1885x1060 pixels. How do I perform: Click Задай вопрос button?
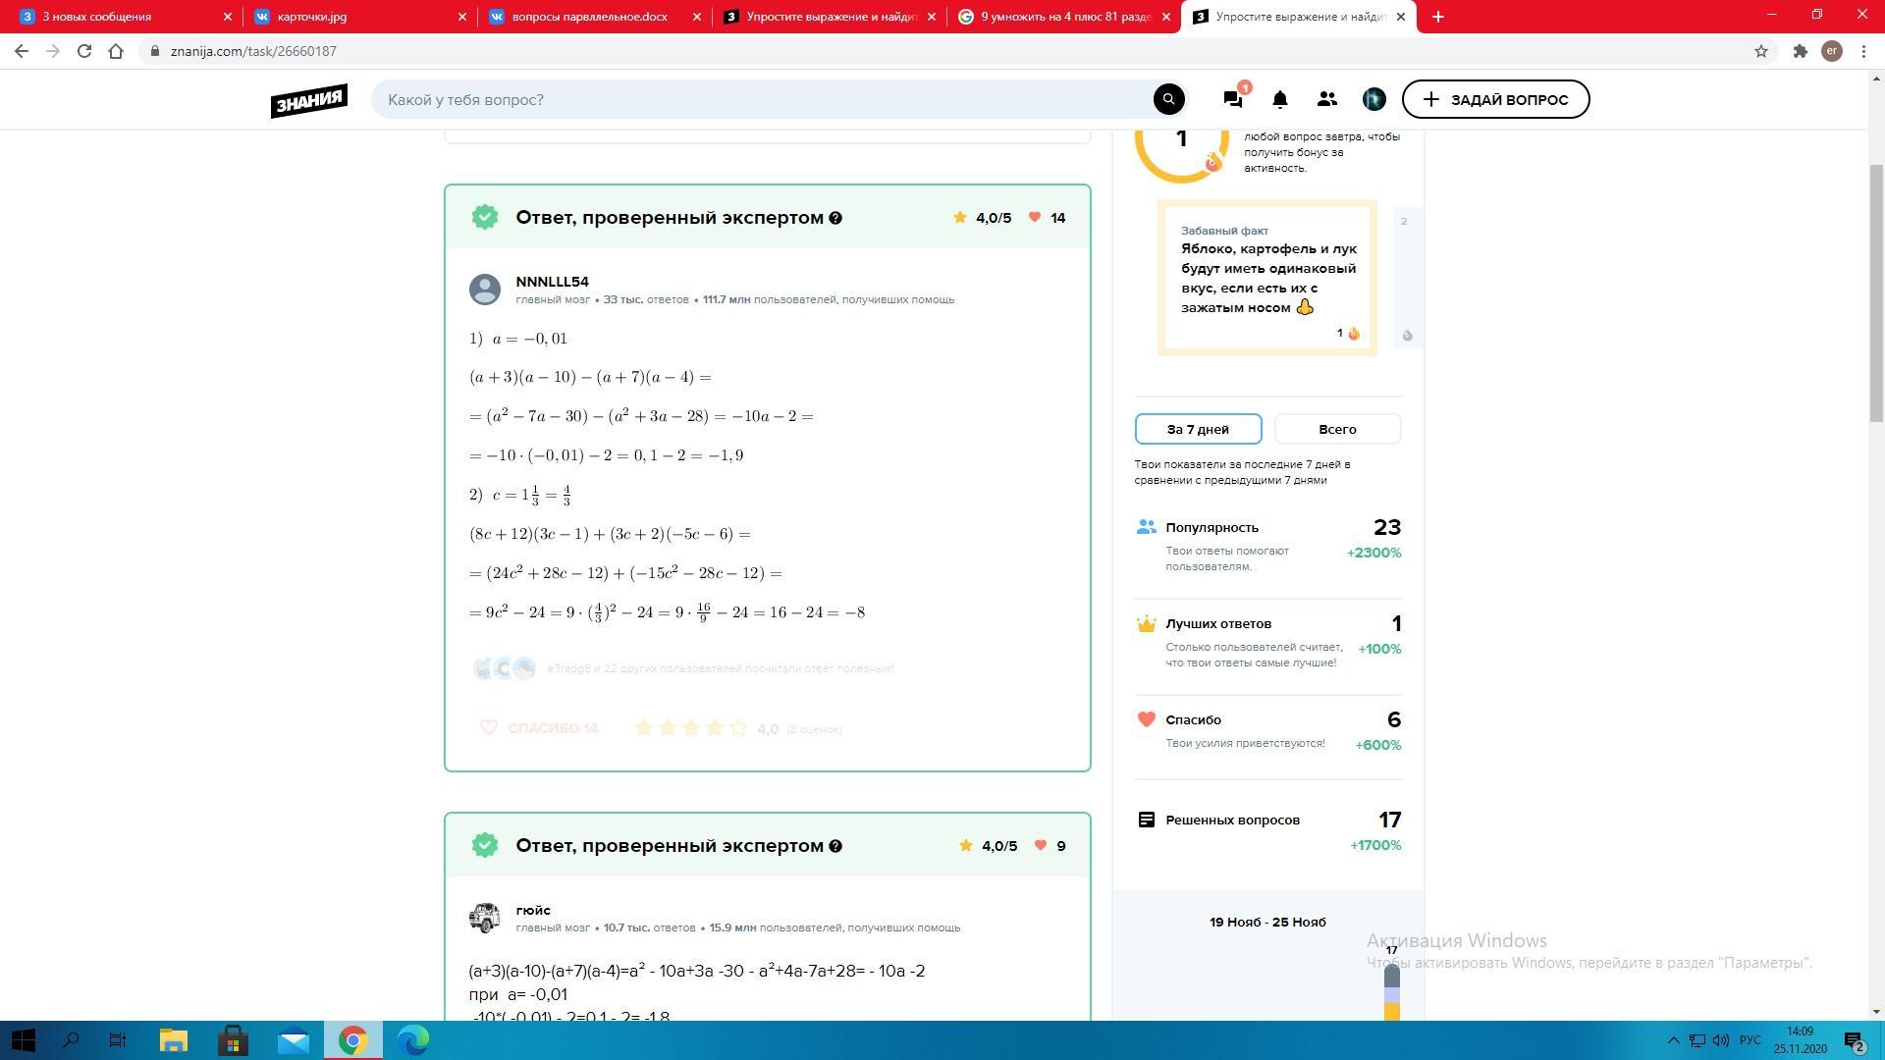[1495, 99]
